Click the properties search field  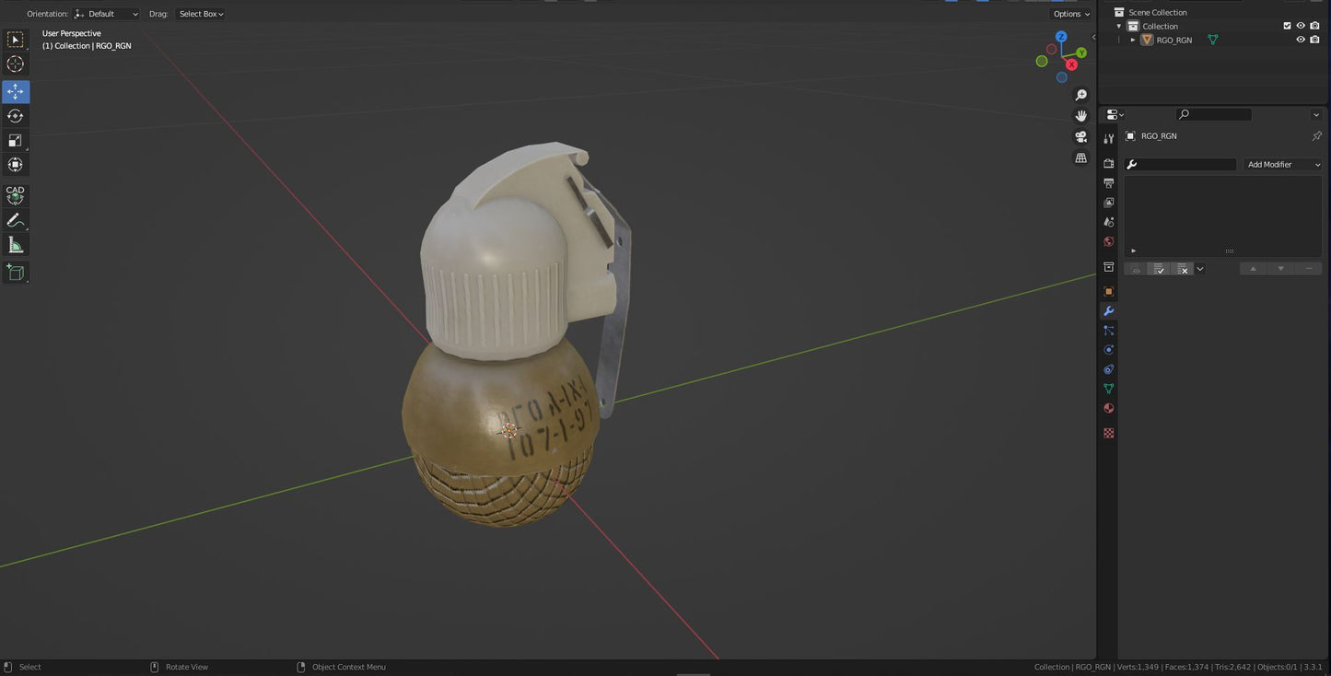[x=1214, y=114]
